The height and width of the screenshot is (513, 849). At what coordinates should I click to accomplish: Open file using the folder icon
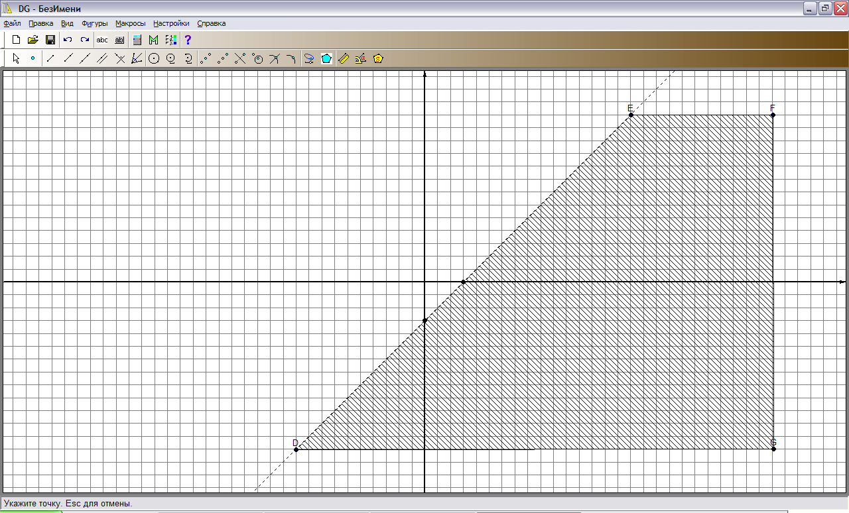point(33,40)
